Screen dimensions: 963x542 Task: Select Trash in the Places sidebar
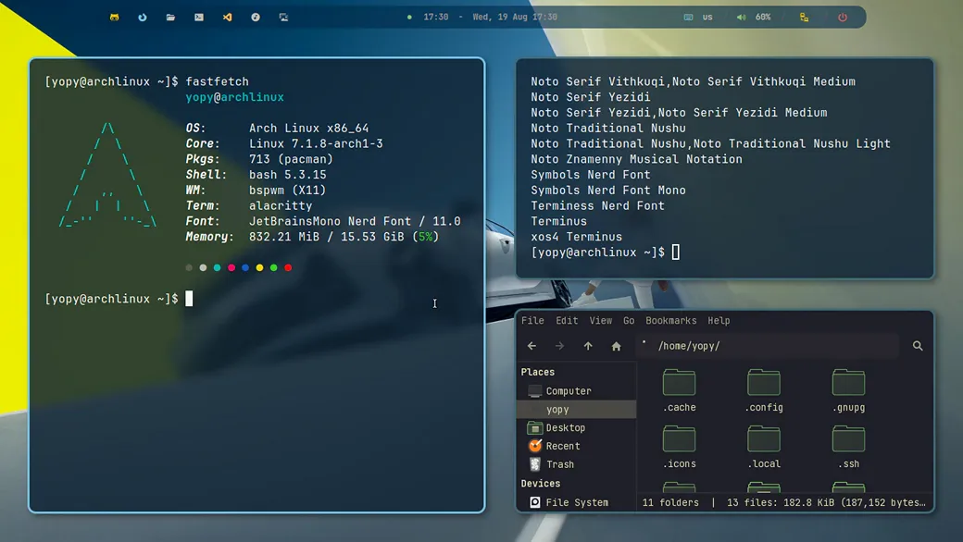point(576,464)
